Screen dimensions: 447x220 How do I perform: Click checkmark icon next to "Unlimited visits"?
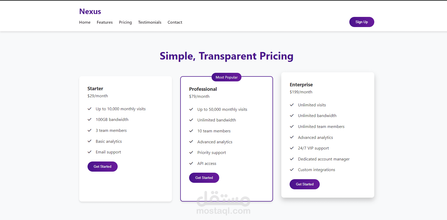click(x=292, y=105)
